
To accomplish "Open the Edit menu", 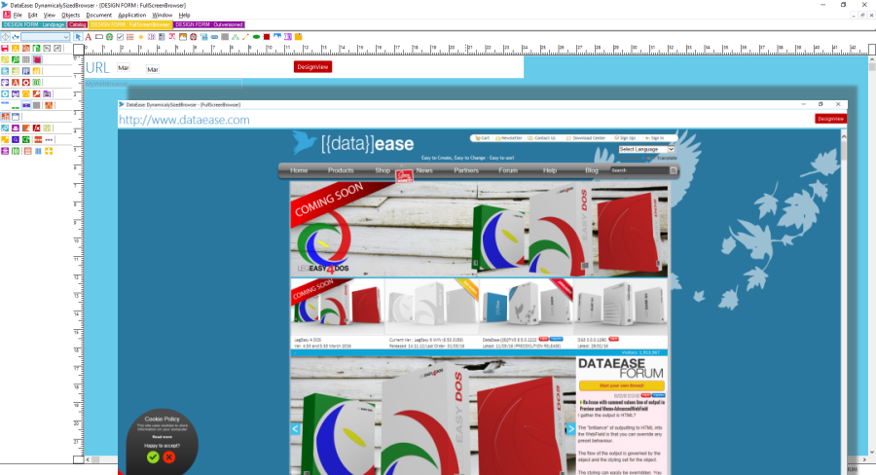I will pyautogui.click(x=33, y=16).
